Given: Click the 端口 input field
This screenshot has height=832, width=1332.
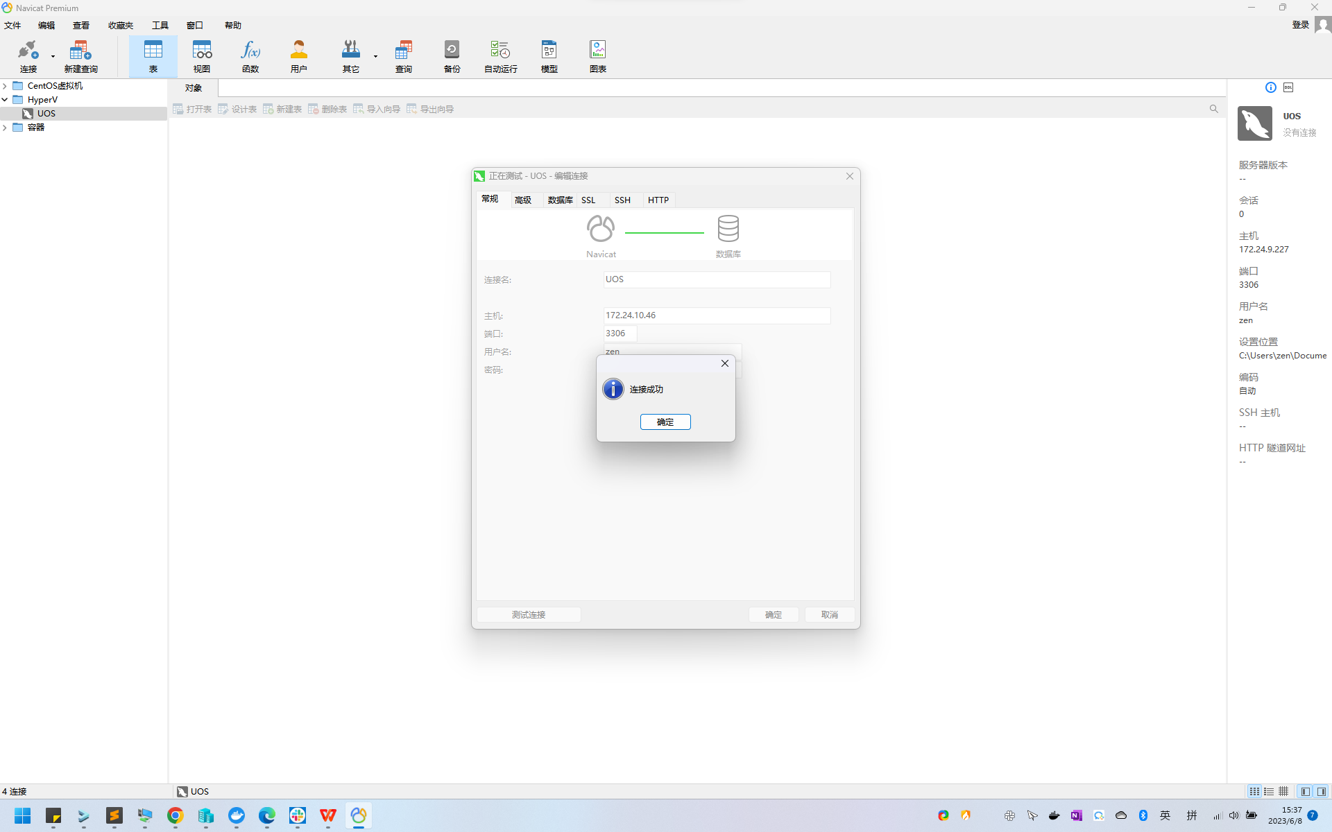Looking at the screenshot, I should point(620,333).
